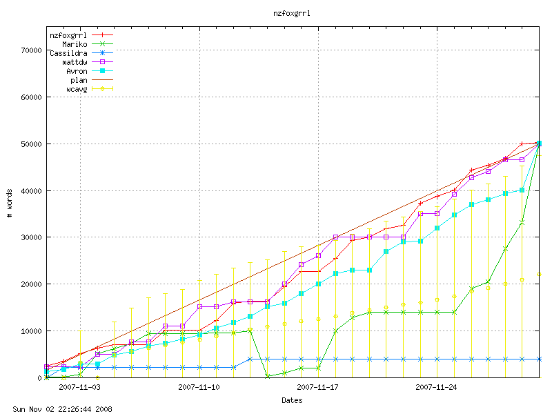
Task: Click the red plus marker beside nzfoxgrrl legend
Action: [101, 34]
